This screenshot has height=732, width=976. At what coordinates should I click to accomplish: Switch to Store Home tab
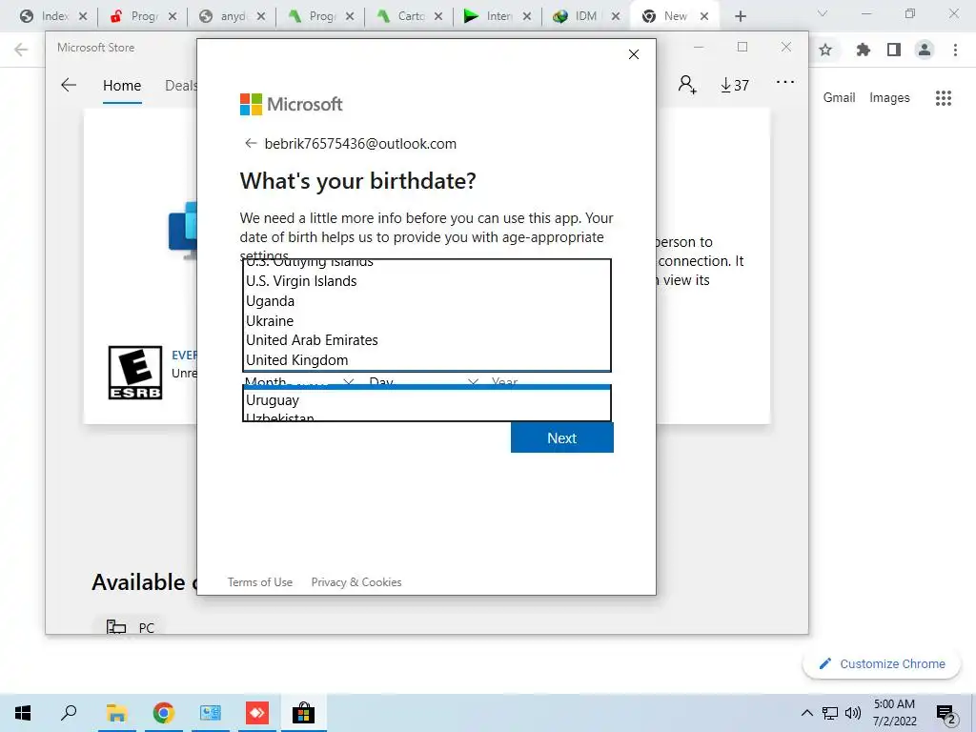pos(122,86)
